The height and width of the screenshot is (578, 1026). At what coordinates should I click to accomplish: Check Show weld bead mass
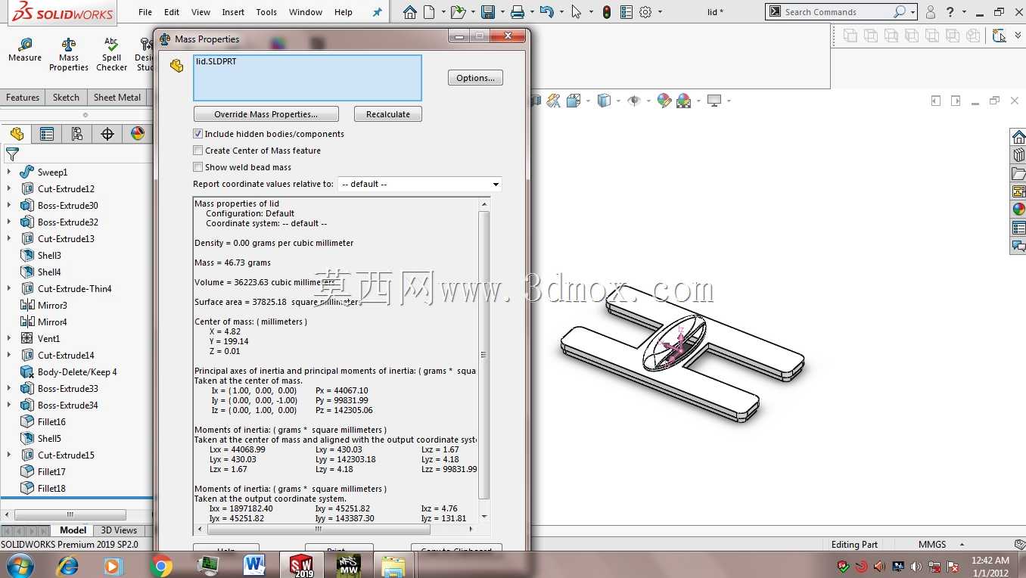pos(198,167)
